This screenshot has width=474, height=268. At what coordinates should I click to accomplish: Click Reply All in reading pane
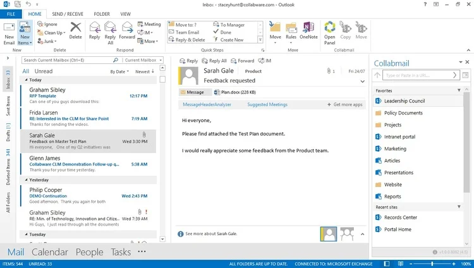tap(214, 61)
